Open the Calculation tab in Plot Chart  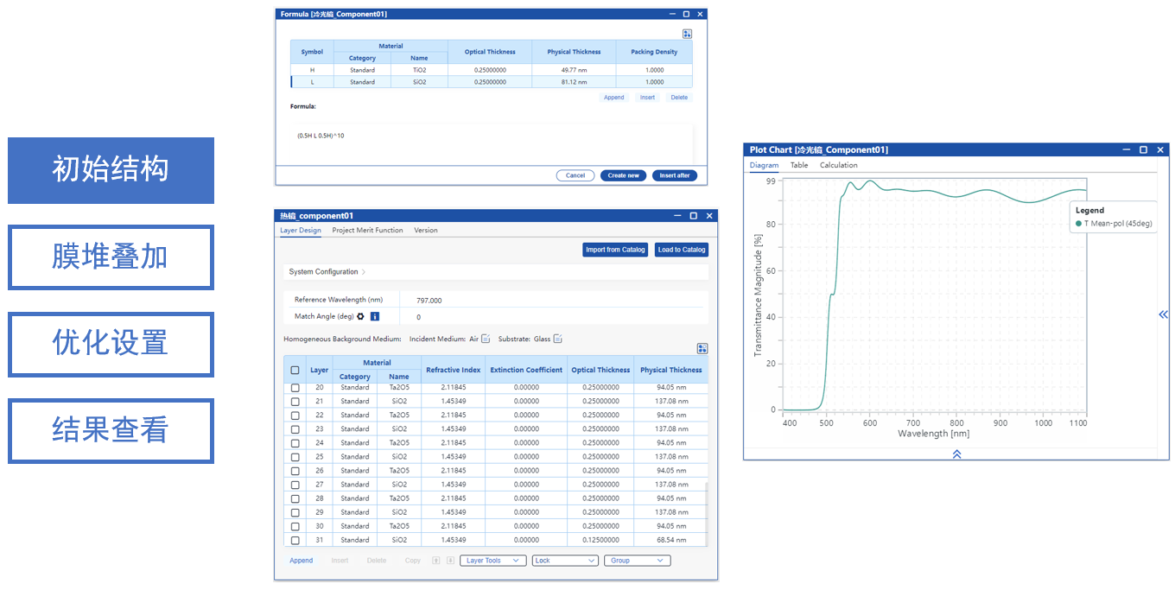(838, 165)
